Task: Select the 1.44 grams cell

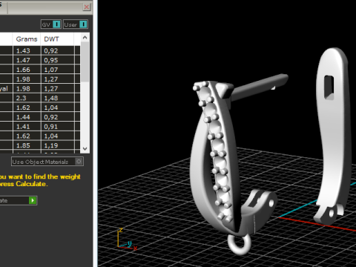Action: [27, 117]
